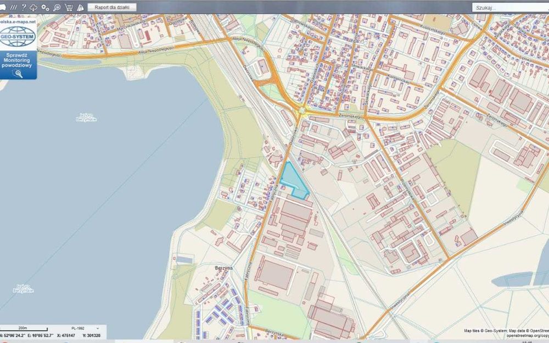Click the Raport dla działki button

(112, 7)
